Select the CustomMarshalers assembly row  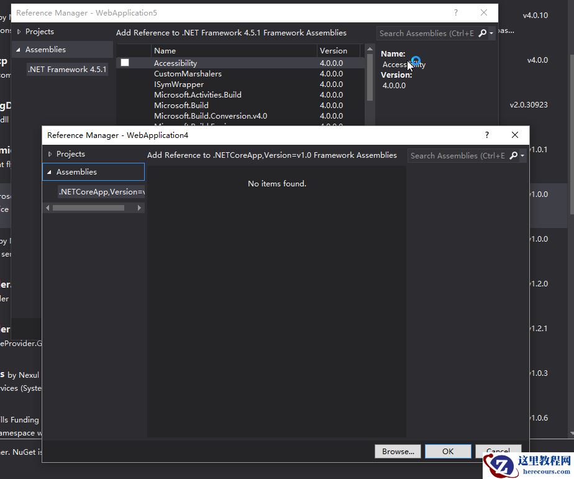tap(241, 73)
